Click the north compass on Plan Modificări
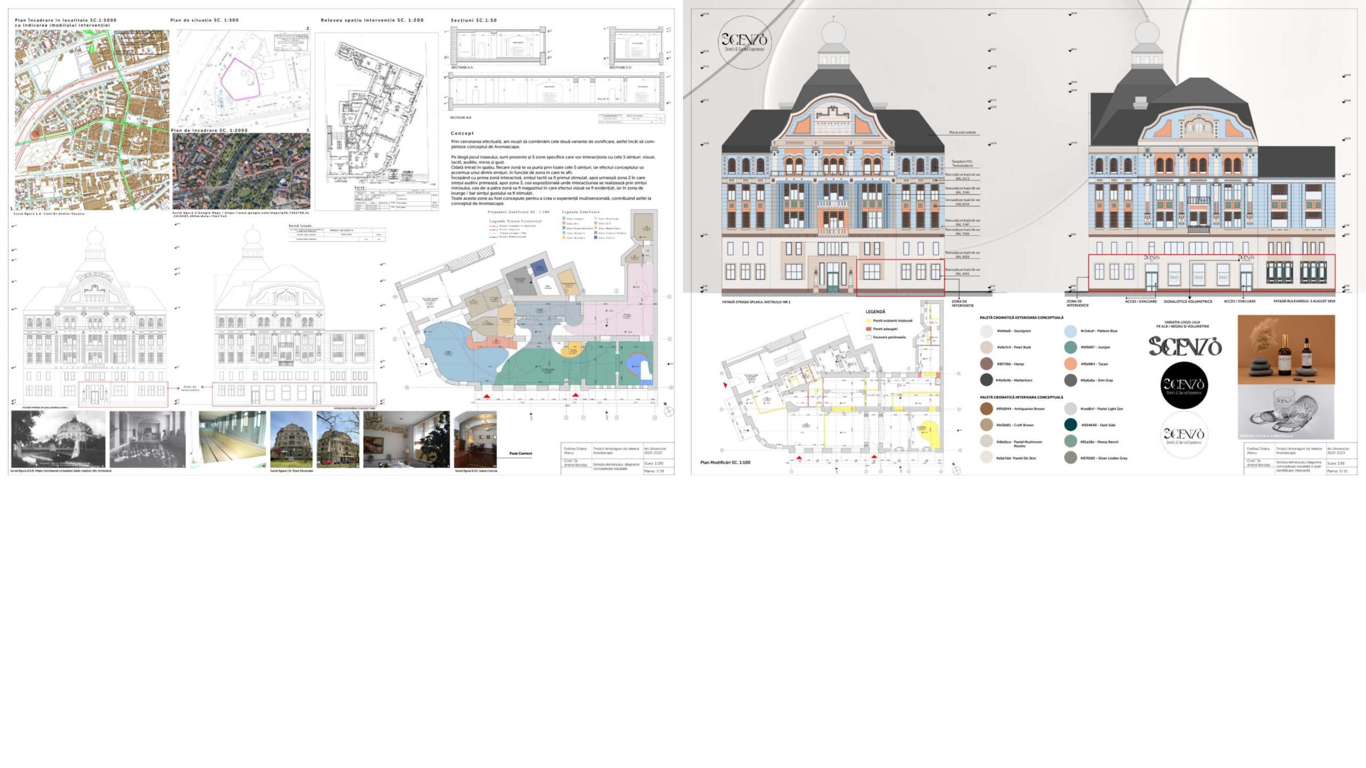 pyautogui.click(x=957, y=470)
